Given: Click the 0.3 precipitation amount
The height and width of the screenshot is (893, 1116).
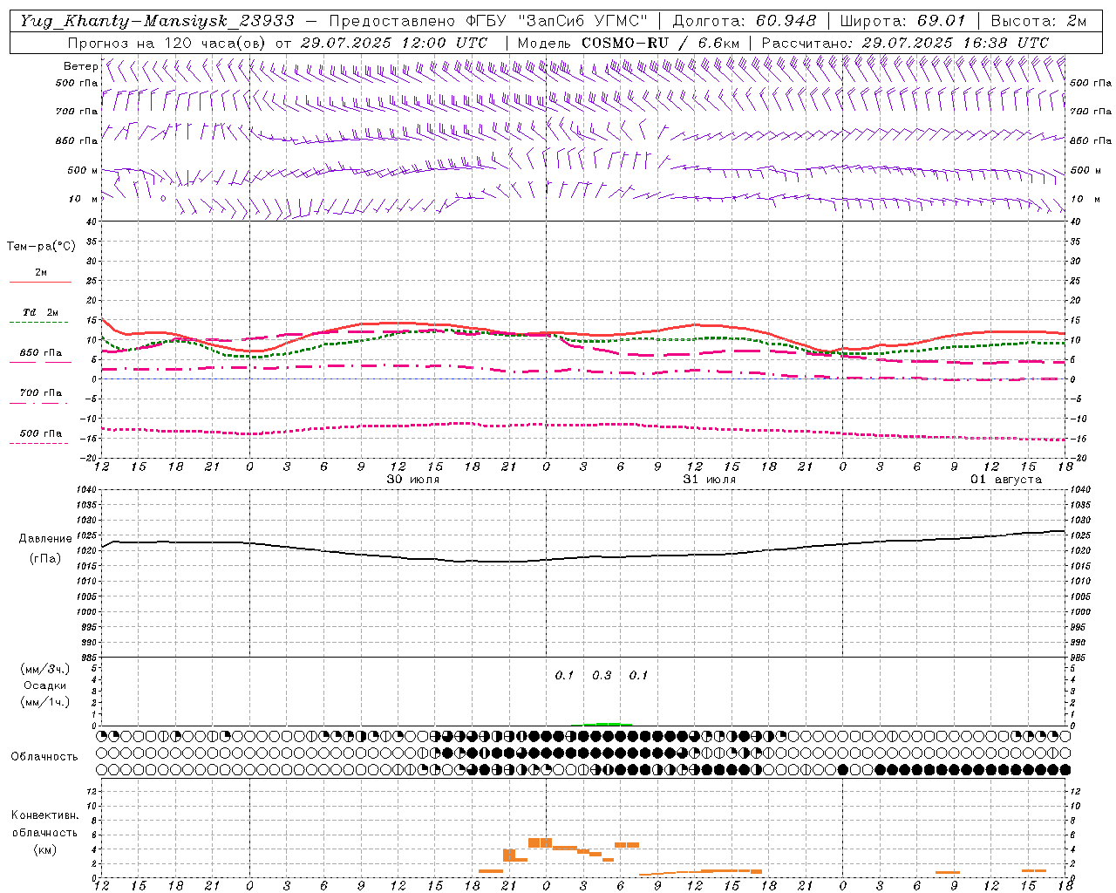Looking at the screenshot, I should click(602, 675).
